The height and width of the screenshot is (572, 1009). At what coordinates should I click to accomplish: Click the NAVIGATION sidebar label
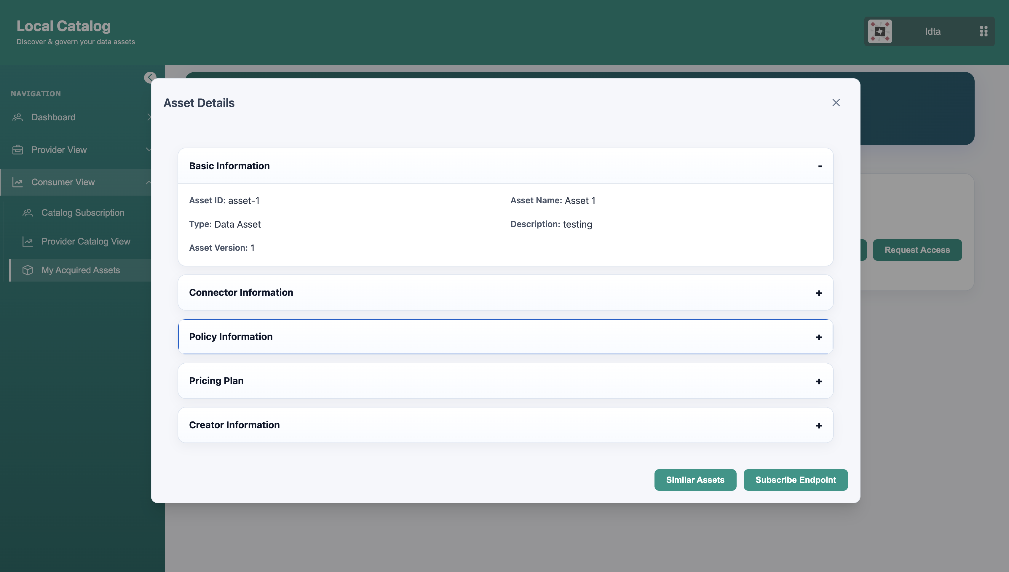36,94
